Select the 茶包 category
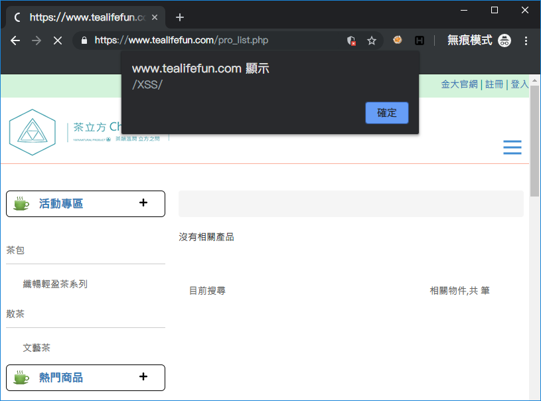Screen dimensions: 541x401 click(15, 250)
